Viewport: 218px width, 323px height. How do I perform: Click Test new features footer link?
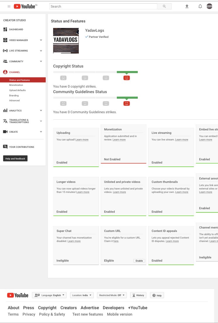(x=88, y=314)
